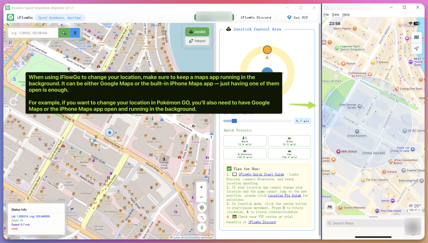
Task: Click the coordinate search input field
Action: click(33, 33)
